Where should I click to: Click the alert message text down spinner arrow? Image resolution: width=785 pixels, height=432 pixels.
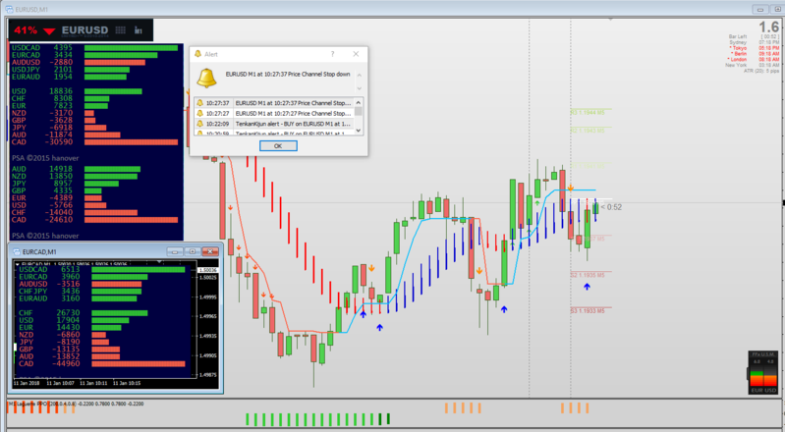pos(359,87)
